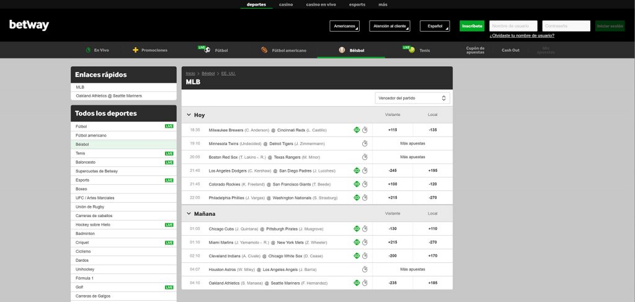
Task: Open En Vivo navigation tab
Action: [x=97, y=50]
